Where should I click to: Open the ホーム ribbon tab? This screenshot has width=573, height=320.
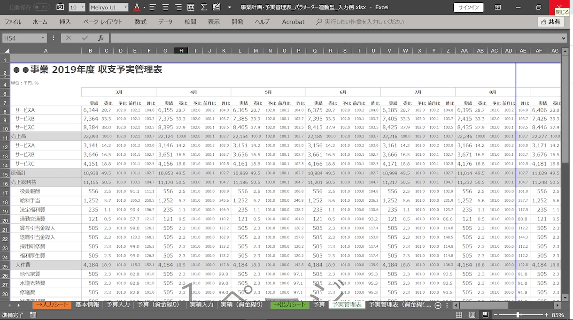[x=40, y=22]
